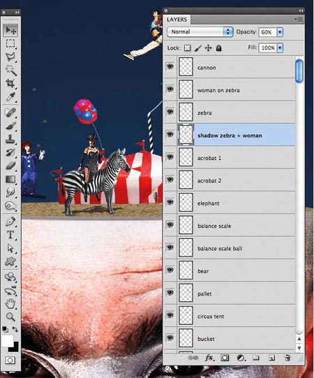314x378 pixels.
Task: Reset default foreground and background colors
Action: pyautogui.click(x=5, y=329)
